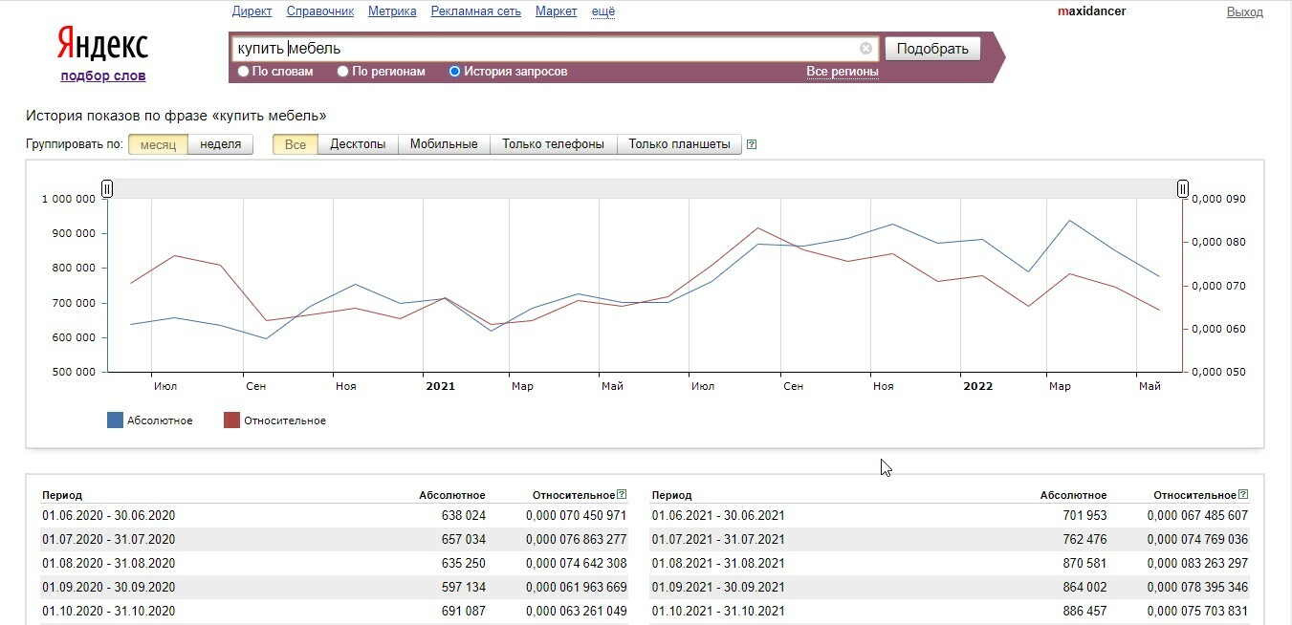Clear the search field with the X icon
The width and height of the screenshot is (1292, 625).
865,49
